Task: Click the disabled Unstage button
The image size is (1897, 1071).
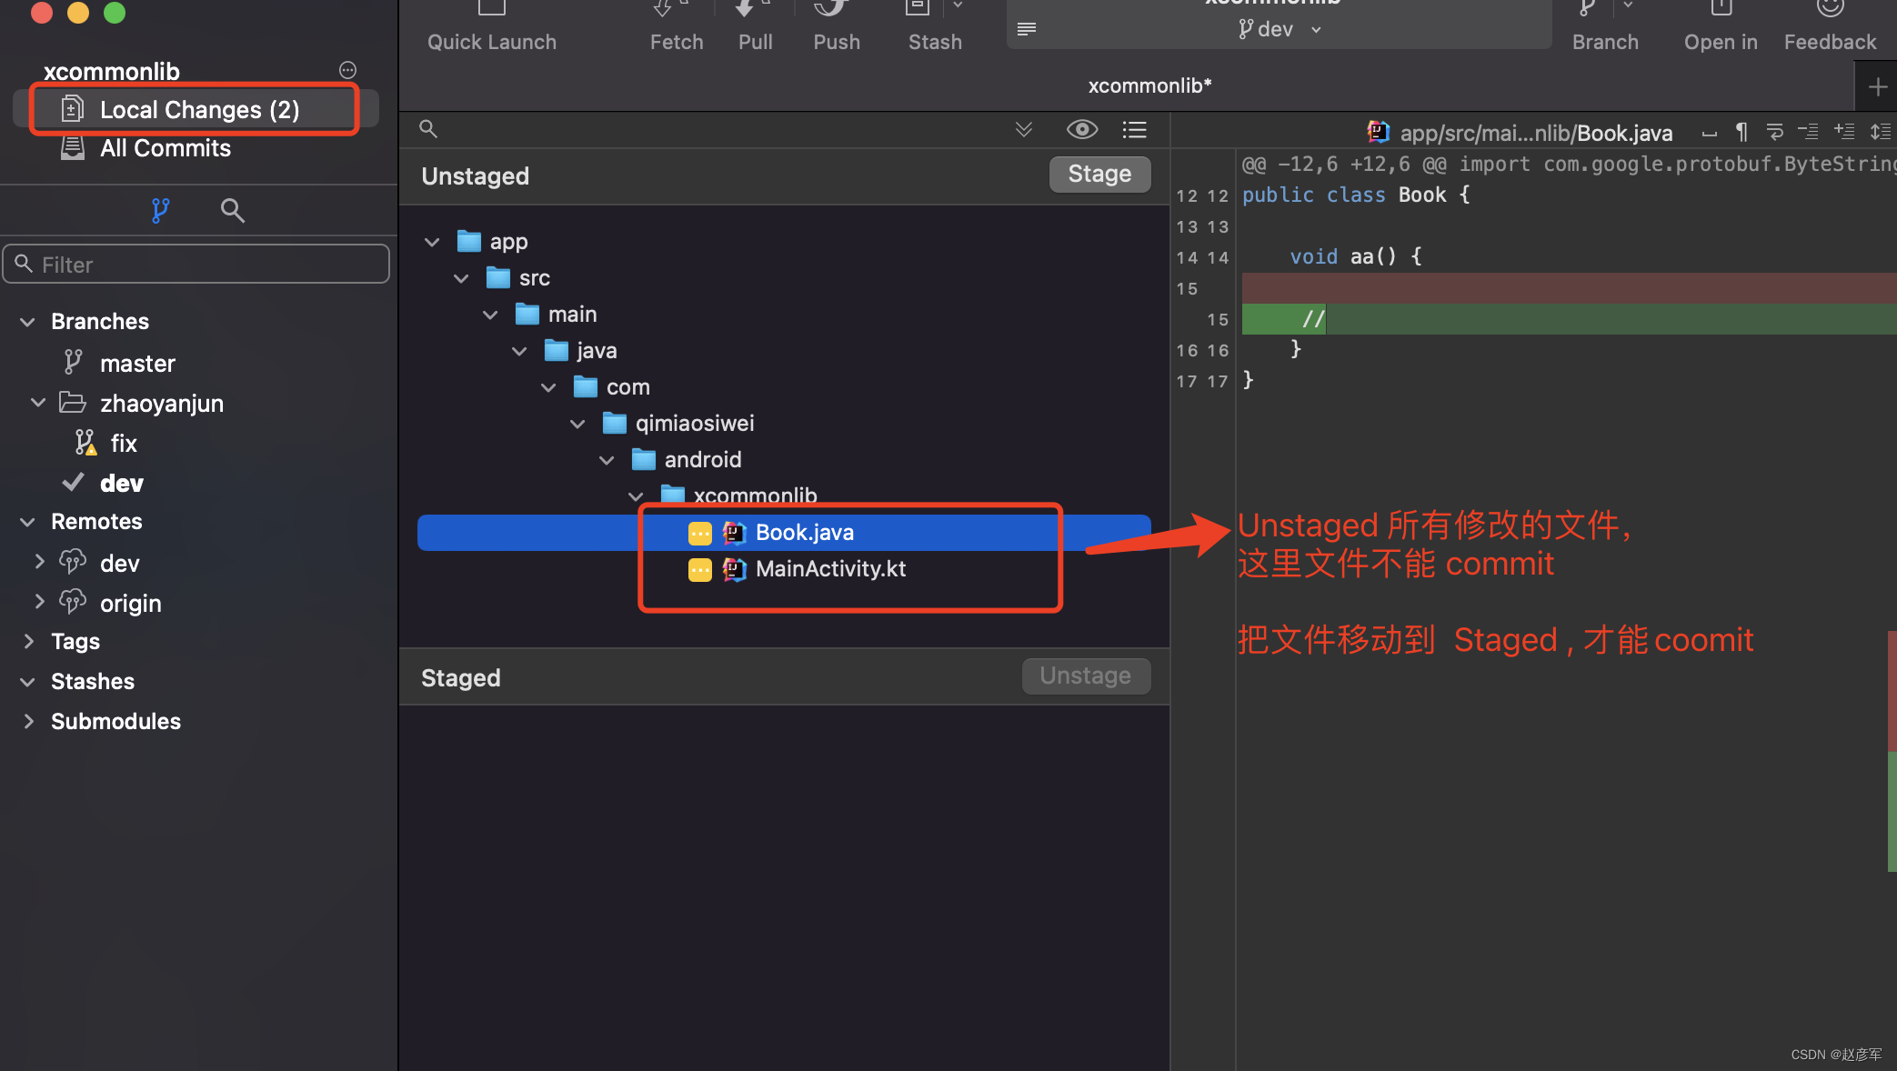Action: coord(1086,676)
